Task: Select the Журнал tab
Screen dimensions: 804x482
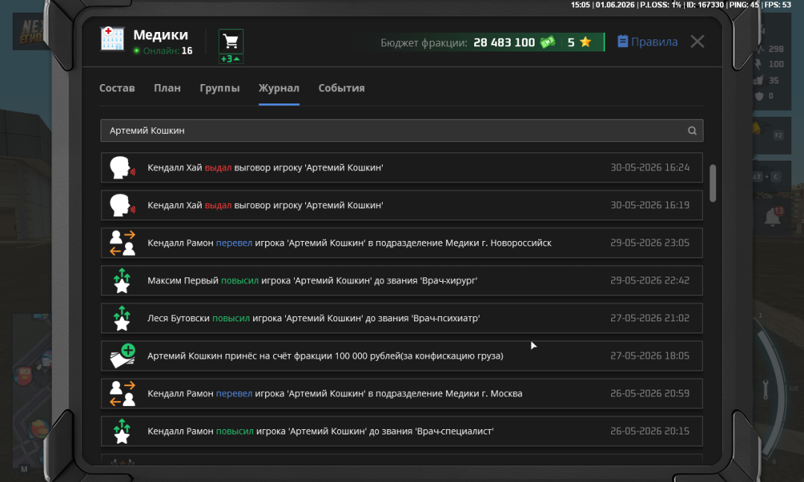Action: click(x=279, y=88)
